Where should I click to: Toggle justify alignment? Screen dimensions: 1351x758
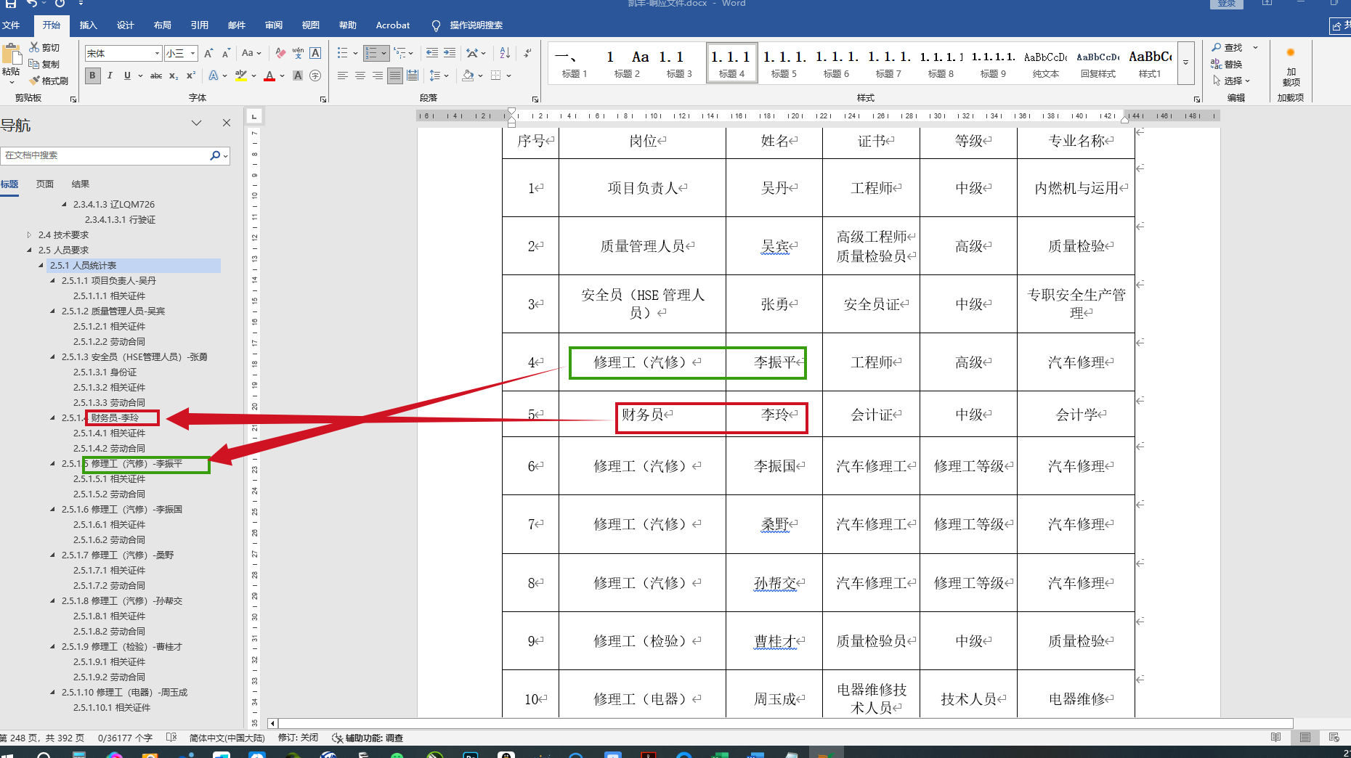click(395, 76)
